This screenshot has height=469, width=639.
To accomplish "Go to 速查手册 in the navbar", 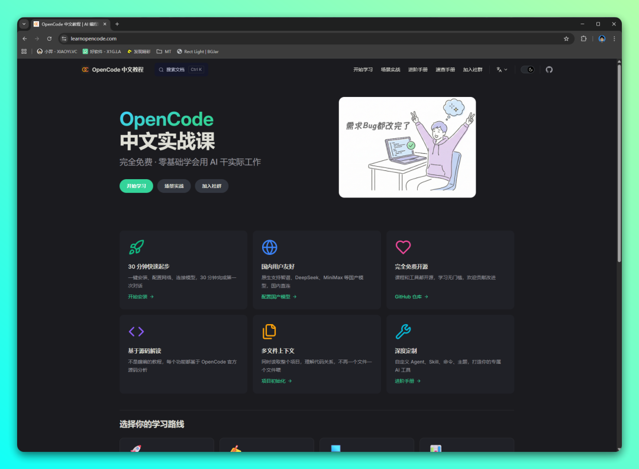I will point(445,70).
